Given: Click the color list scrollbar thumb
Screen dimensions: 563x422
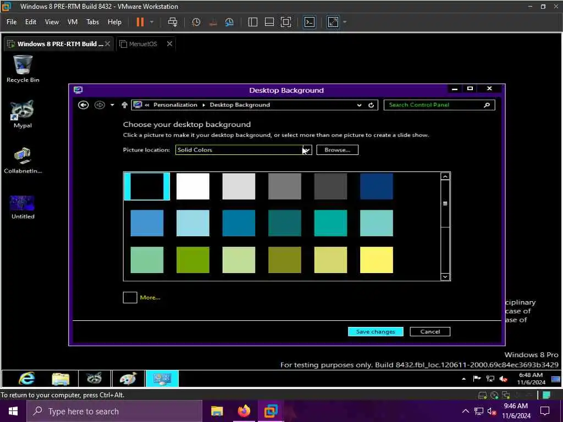Looking at the screenshot, I should click(x=445, y=204).
